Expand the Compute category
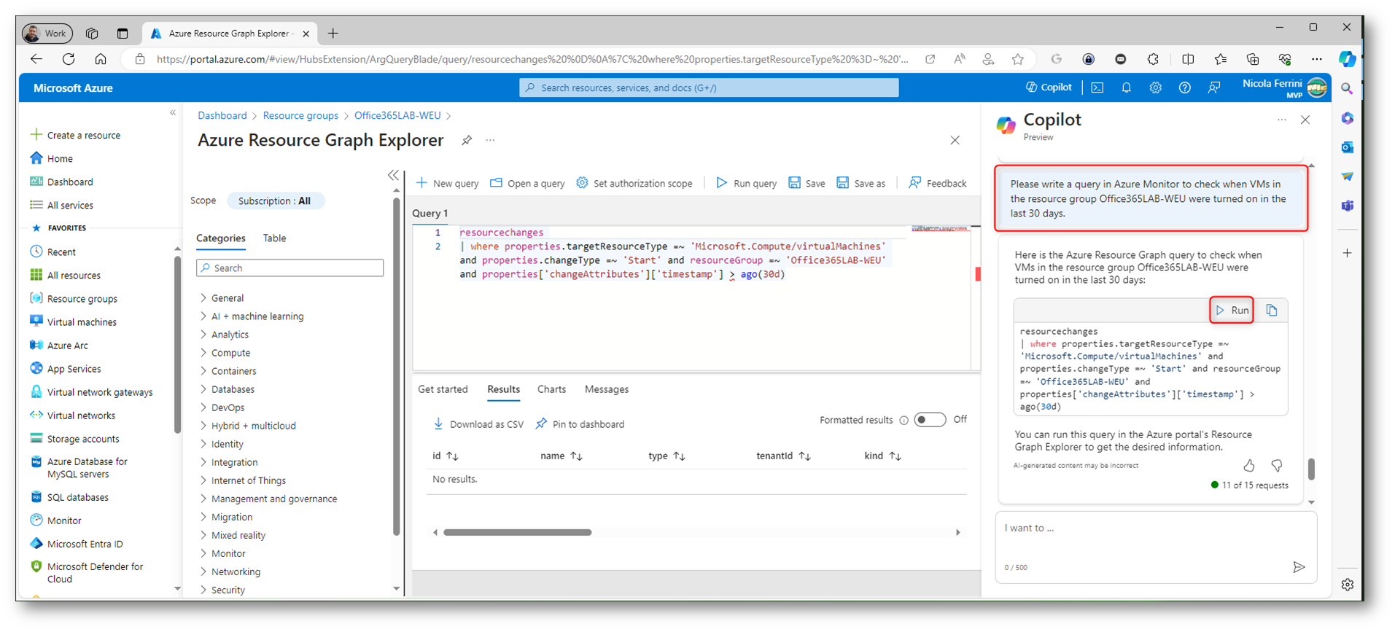1395x632 pixels. click(x=203, y=352)
